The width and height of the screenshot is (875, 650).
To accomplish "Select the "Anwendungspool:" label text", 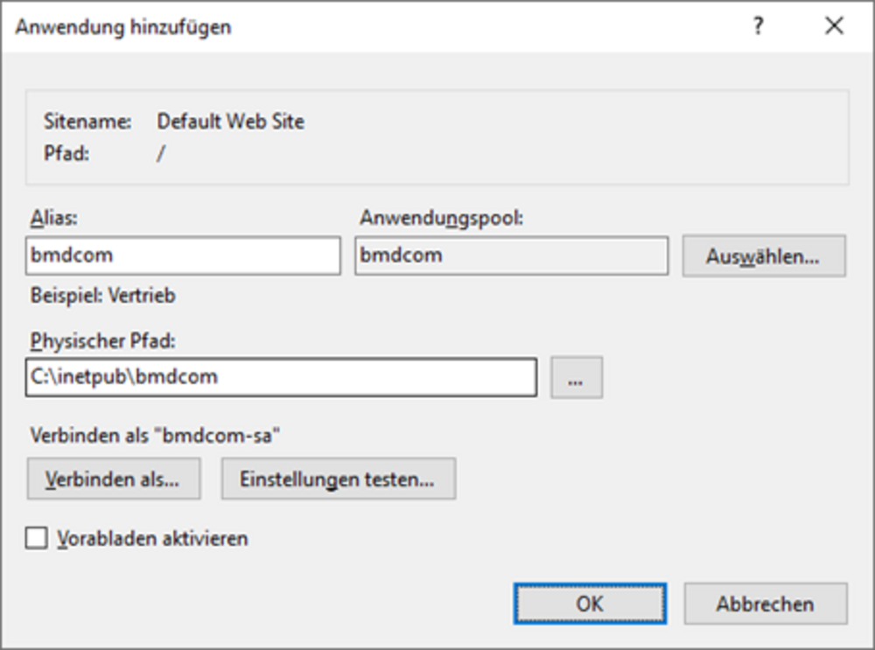I will tap(441, 219).
